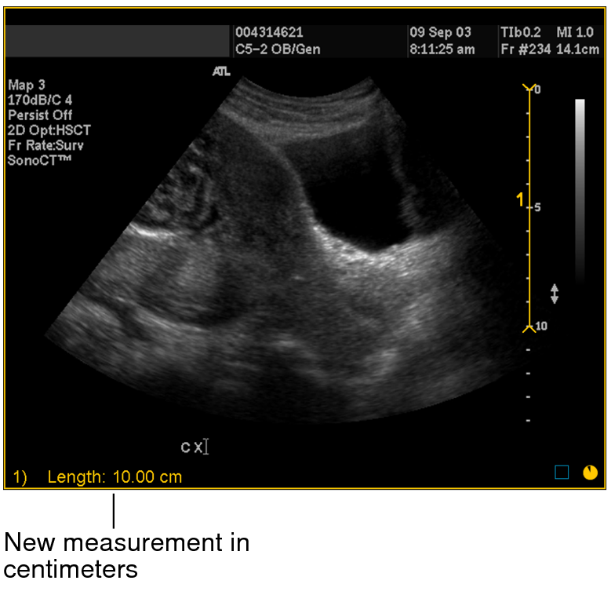Click the grayscale gradient bar
The image size is (611, 595).
580,188
